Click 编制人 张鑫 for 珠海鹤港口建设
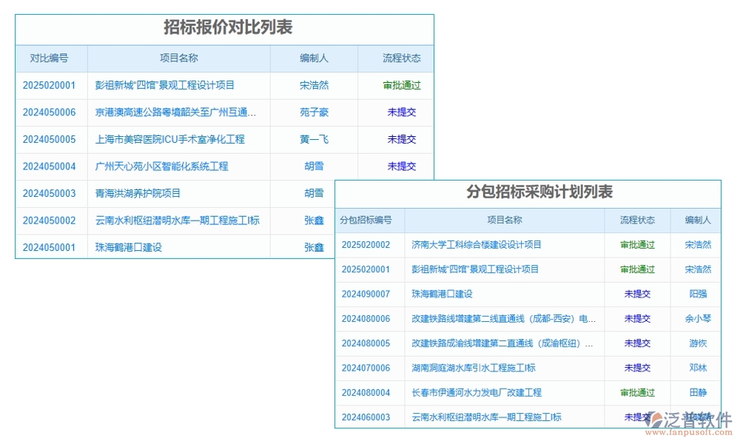The image size is (740, 444). (x=314, y=247)
